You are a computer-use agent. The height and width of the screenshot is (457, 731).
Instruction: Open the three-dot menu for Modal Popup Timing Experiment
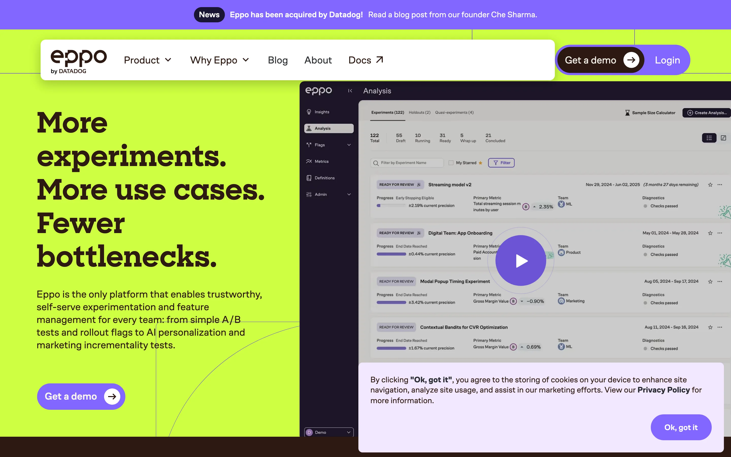point(720,281)
